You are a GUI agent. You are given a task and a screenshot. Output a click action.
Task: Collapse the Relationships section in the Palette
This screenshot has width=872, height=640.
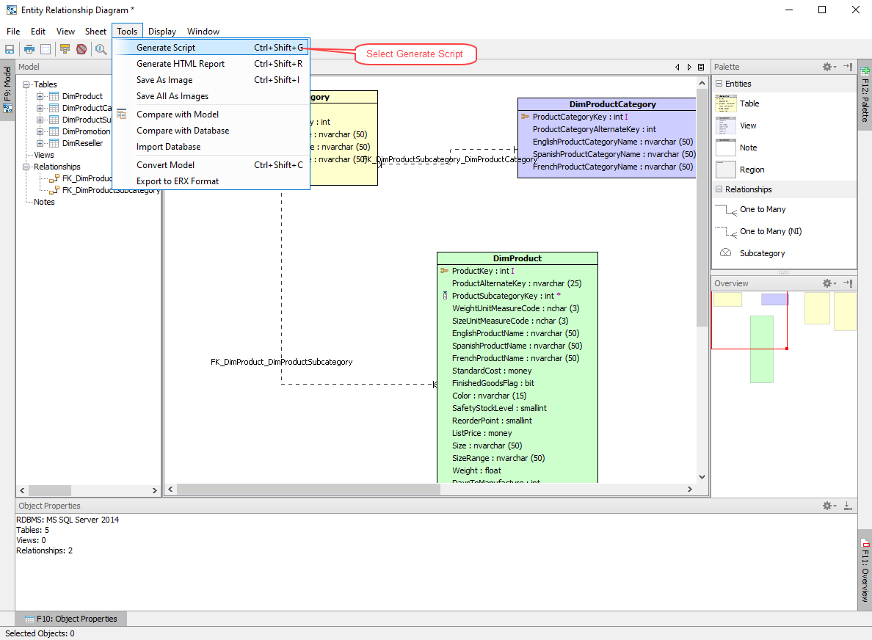pos(720,189)
